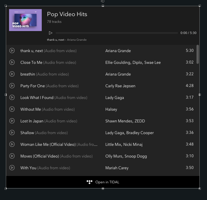The height and width of the screenshot is (200, 207).
Task: Click the 5:30 duration of thank u, next
Action: [x=189, y=50]
